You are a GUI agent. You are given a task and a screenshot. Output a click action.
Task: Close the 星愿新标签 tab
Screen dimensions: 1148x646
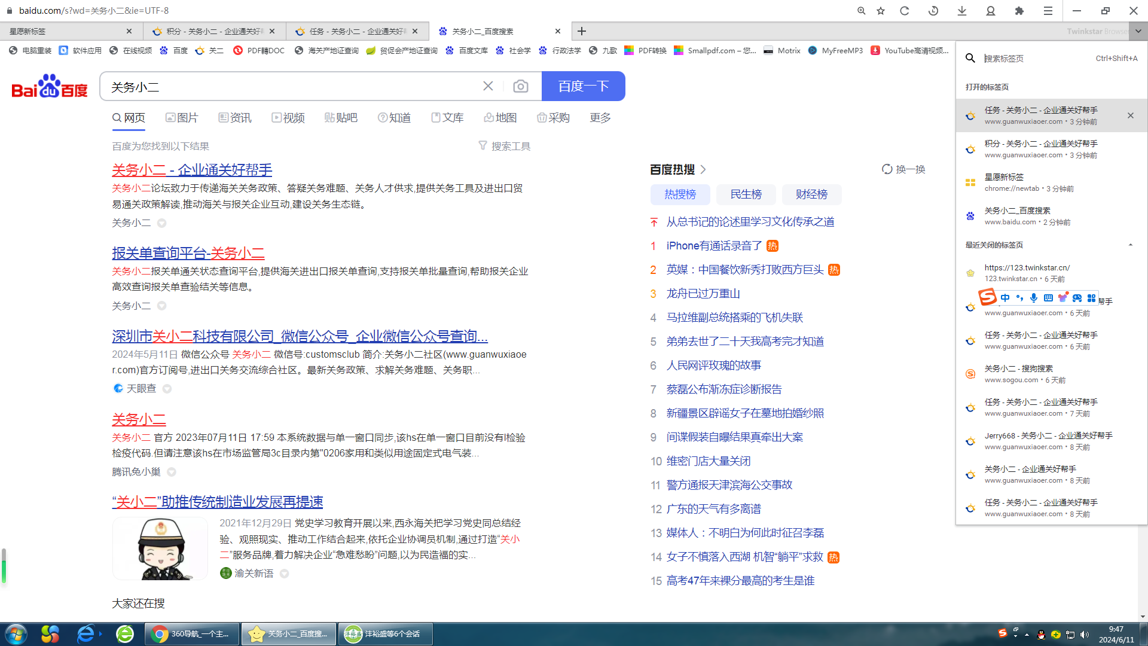[x=129, y=31]
